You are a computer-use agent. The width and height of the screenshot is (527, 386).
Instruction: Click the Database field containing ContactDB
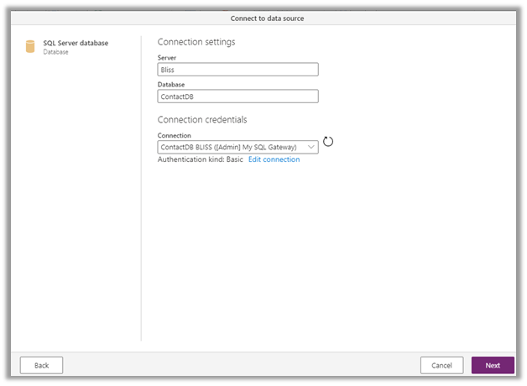[x=237, y=96]
